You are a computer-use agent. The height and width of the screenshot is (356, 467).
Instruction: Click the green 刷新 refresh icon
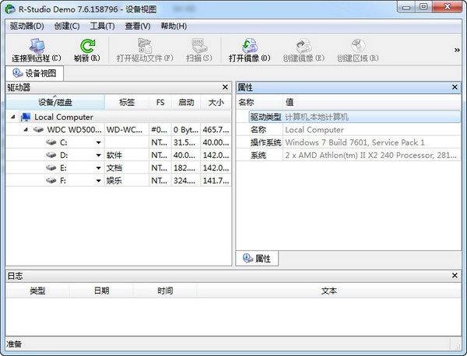point(86,46)
